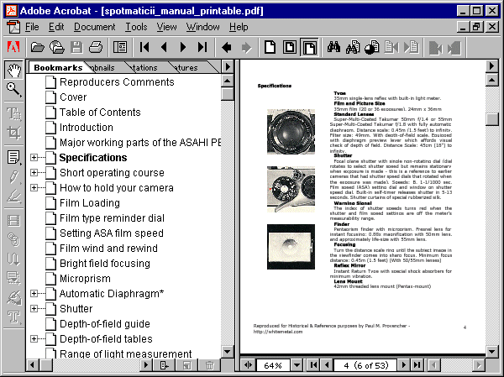This screenshot has height=377, width=504.
Task: Expand the Short operating course bookmark
Action: tap(34, 173)
